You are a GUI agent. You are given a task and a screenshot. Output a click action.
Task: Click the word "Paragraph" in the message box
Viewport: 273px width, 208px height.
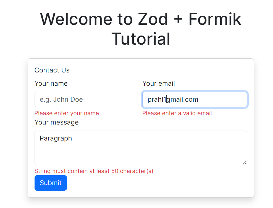pos(56,138)
